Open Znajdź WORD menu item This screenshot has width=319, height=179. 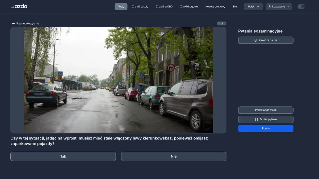point(164,7)
